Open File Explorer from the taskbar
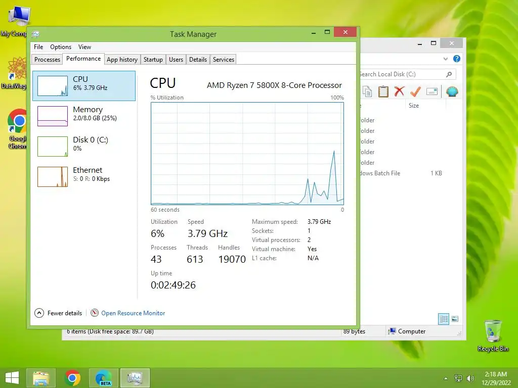518x388 pixels. [41, 378]
